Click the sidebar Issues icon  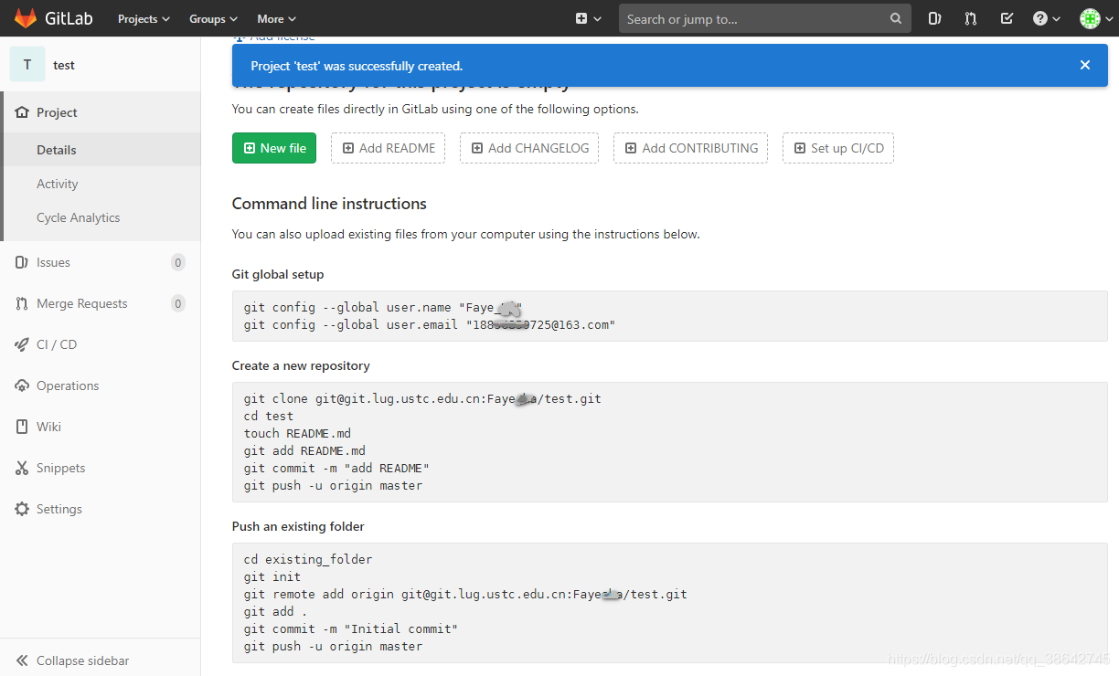tap(22, 262)
